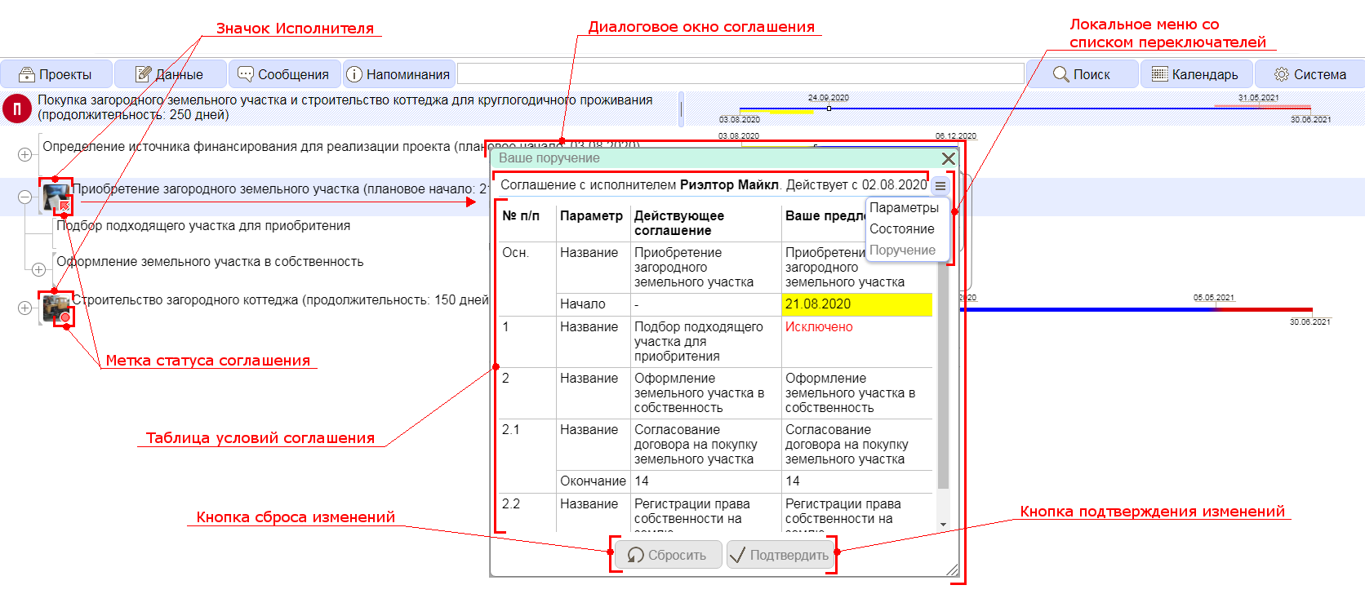This screenshot has width=1365, height=594.
Task: Choose Параметры in the local menu
Action: point(904,208)
